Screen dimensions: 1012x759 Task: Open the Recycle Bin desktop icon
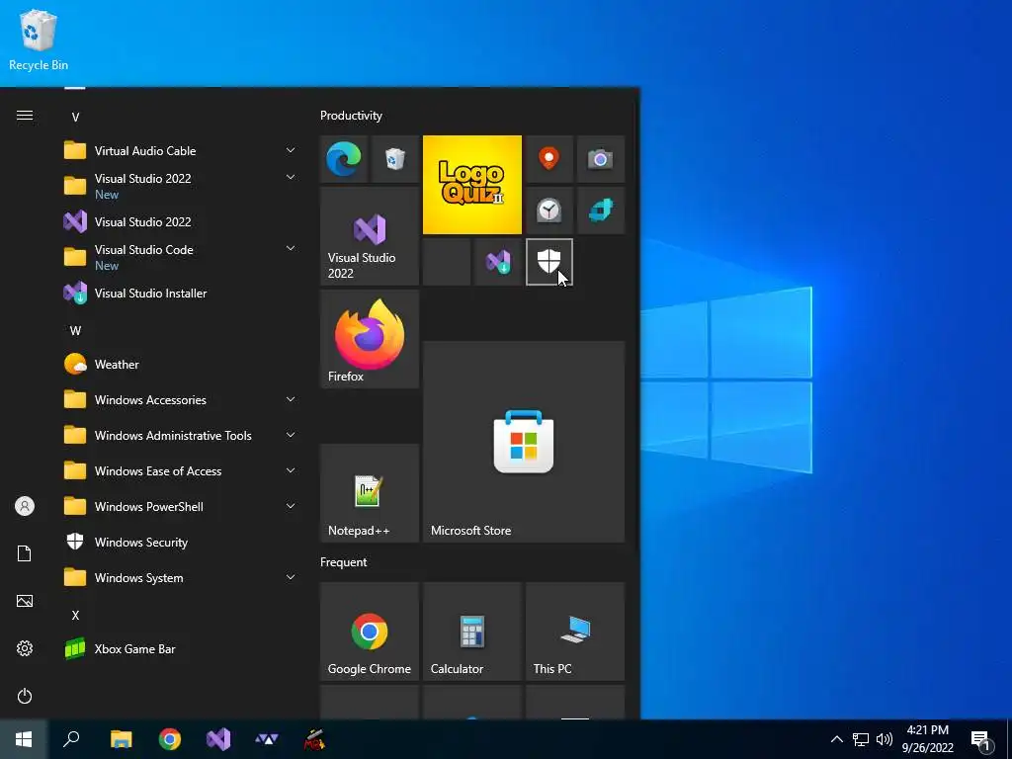point(39,40)
